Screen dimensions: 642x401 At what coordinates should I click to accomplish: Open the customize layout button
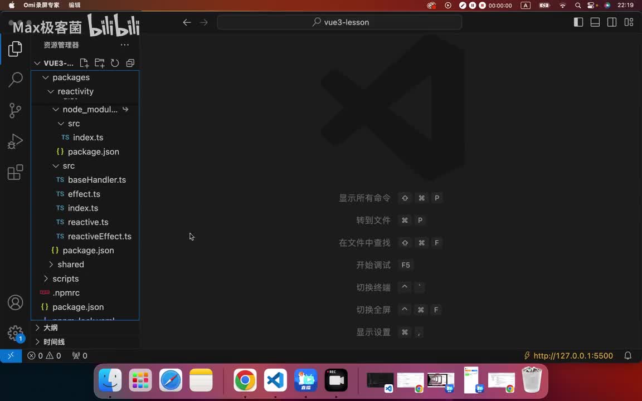coord(629,22)
